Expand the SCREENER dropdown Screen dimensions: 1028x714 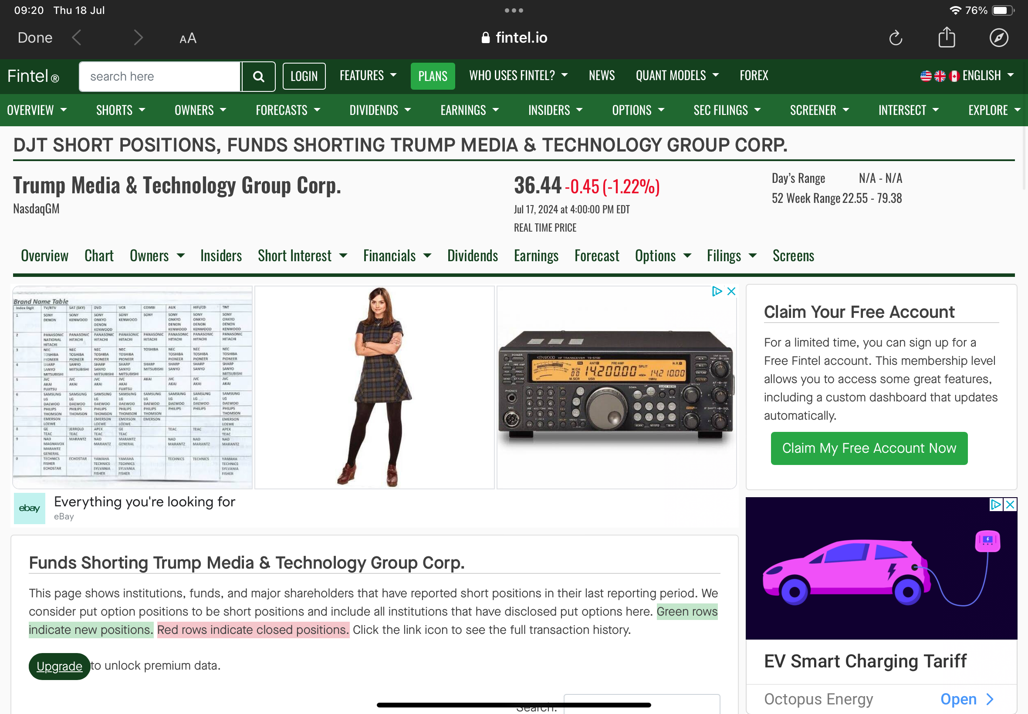819,110
